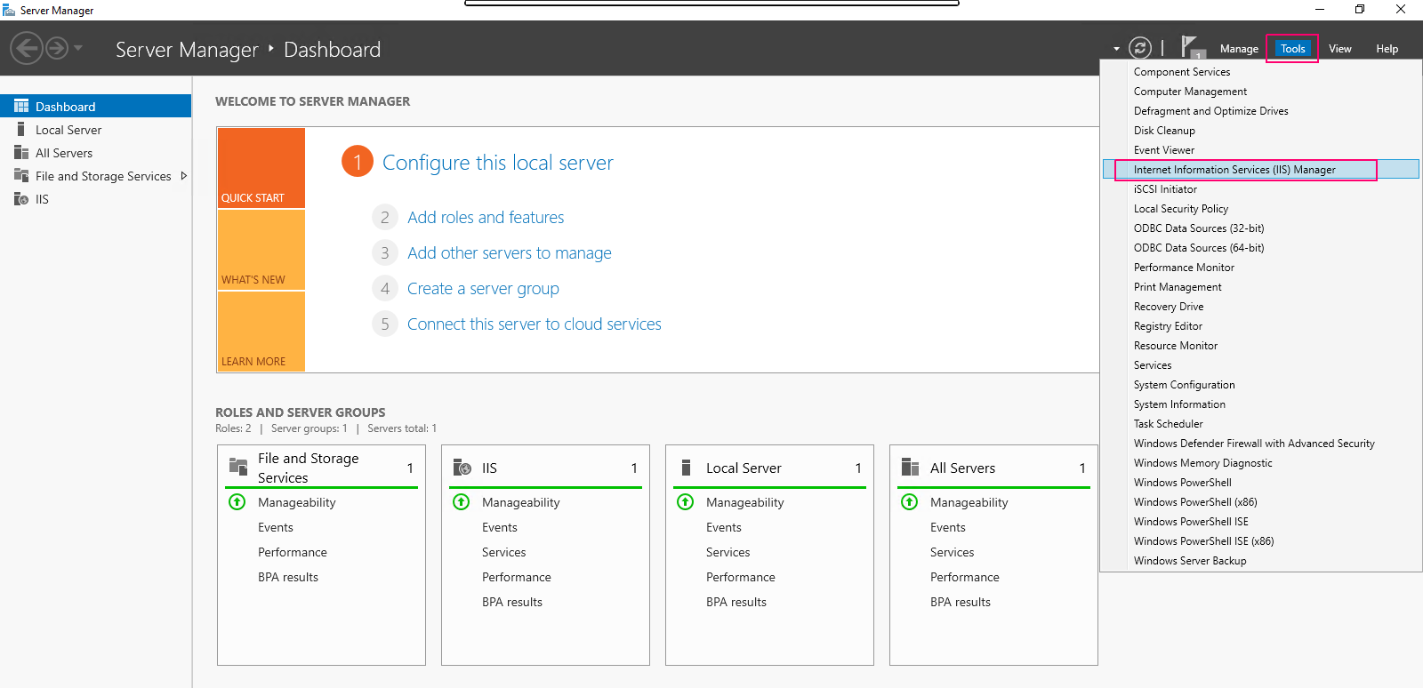Click Connect this server to cloud services
Viewport: 1423px width, 688px height.
(x=534, y=324)
